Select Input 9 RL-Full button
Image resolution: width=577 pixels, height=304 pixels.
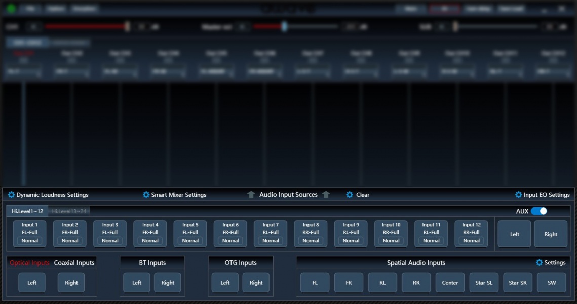point(351,234)
